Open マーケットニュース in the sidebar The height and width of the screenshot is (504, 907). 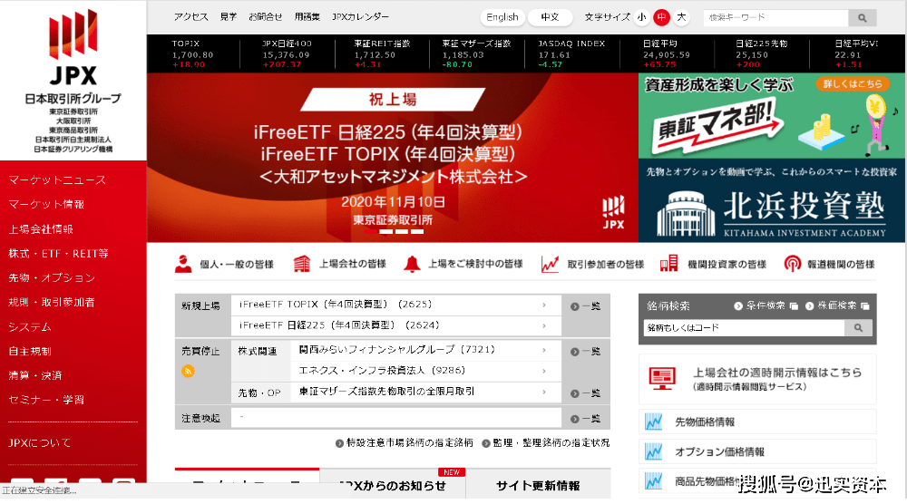click(x=57, y=179)
